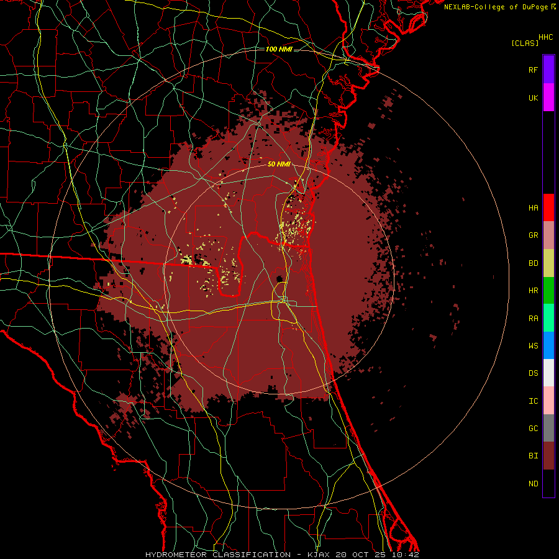The width and height of the screenshot is (559, 559).
Task: Click the IC legend label
Action: (533, 401)
